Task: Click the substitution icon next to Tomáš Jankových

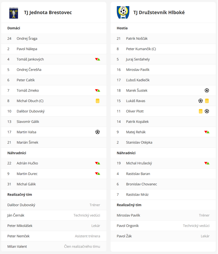Action: tap(97, 59)
